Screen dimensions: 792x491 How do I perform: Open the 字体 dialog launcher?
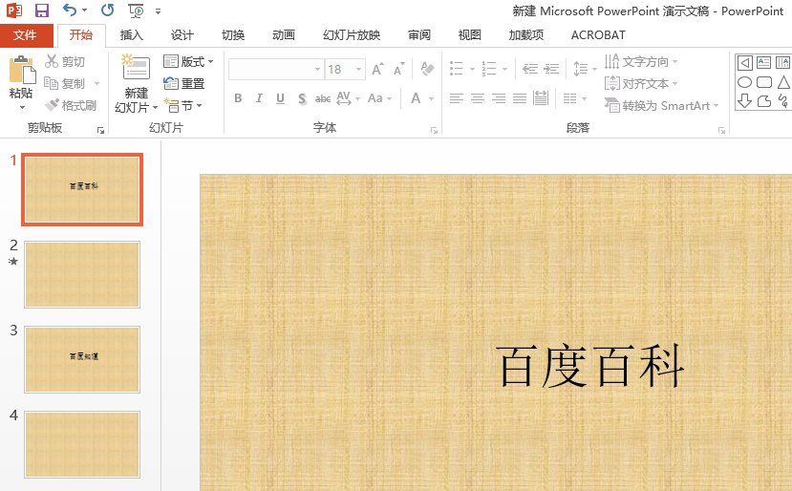[434, 130]
